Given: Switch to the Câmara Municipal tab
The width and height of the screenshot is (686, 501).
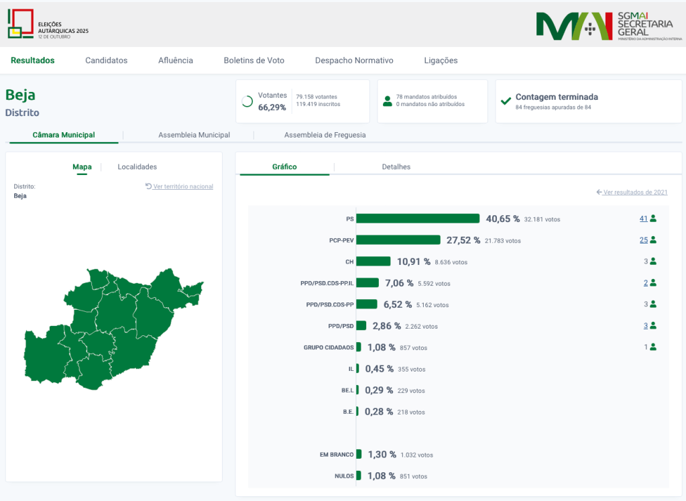Looking at the screenshot, I should point(64,134).
